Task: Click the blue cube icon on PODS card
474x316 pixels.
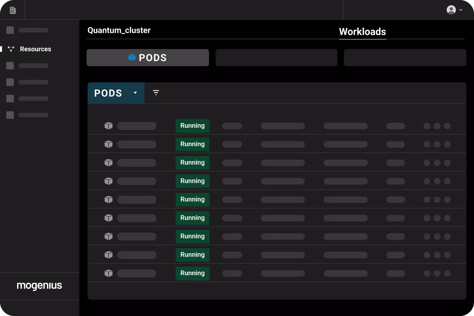Action: pyautogui.click(x=132, y=57)
